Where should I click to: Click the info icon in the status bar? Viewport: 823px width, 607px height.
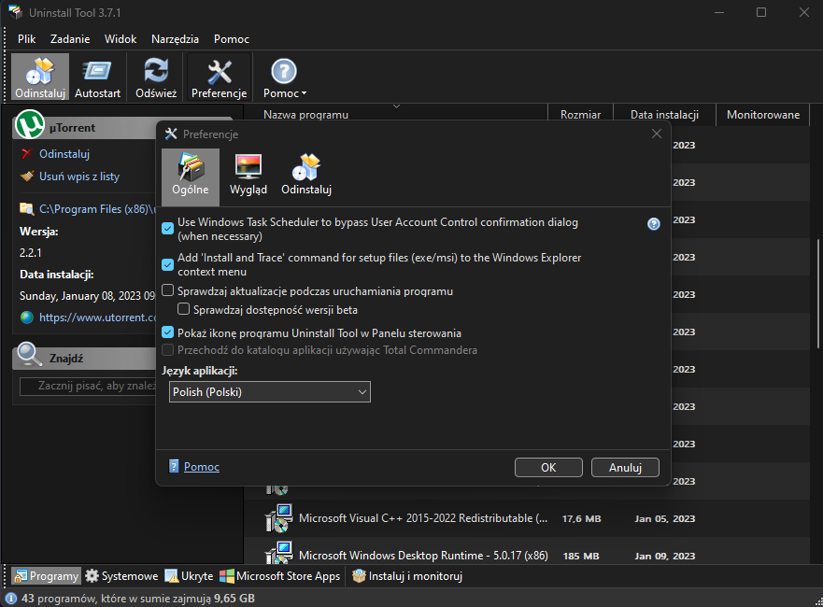click(10, 598)
